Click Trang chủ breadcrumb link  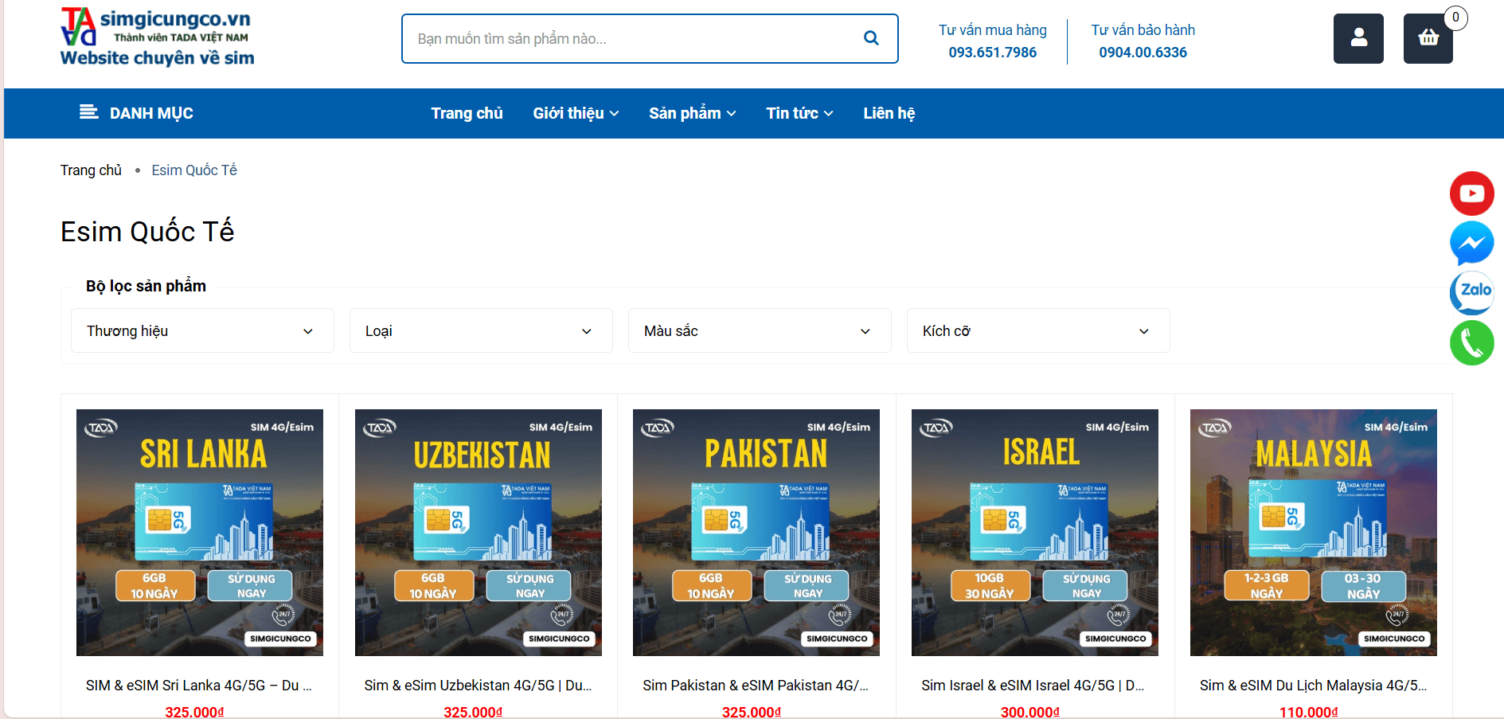click(x=91, y=170)
